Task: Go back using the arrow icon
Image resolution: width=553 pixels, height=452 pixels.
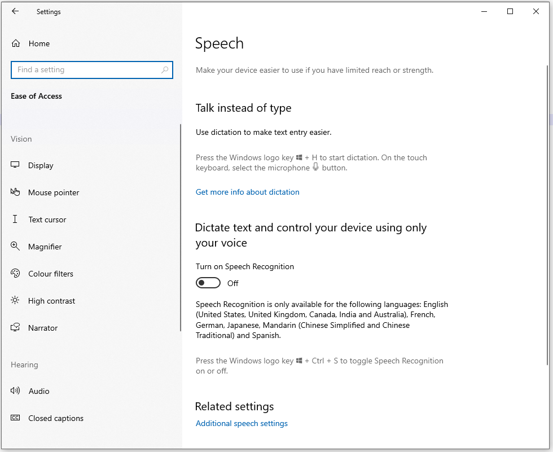Action: 15,11
